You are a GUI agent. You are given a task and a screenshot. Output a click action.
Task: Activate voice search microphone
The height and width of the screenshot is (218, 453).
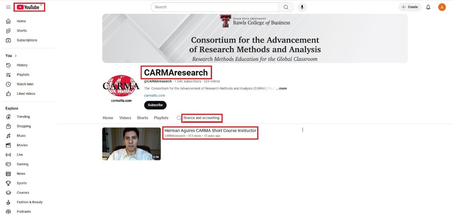pos(302,7)
